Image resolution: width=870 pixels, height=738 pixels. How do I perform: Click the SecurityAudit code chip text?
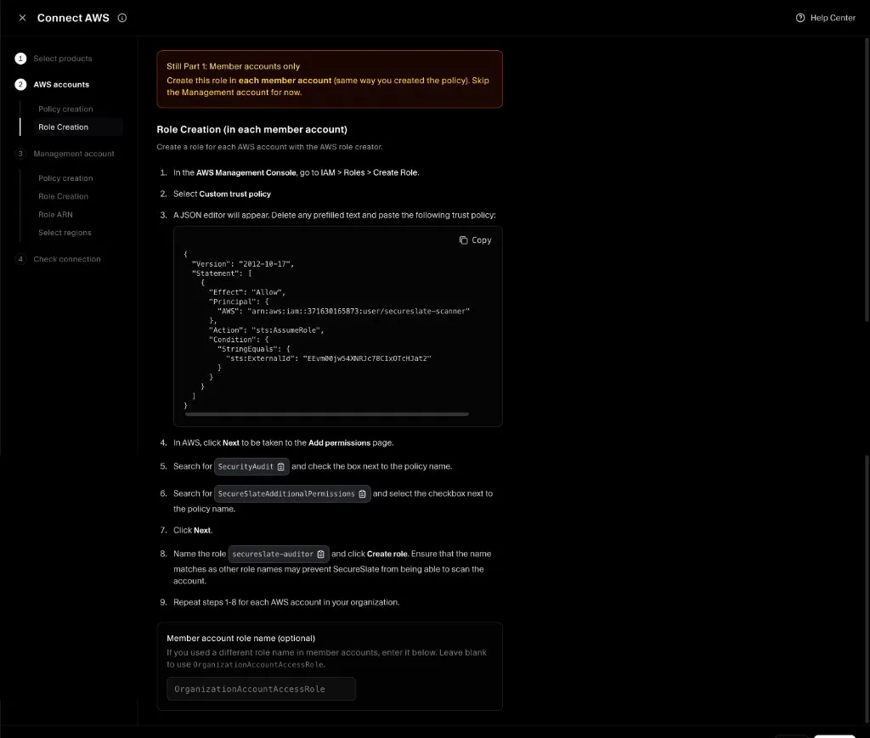click(x=246, y=467)
